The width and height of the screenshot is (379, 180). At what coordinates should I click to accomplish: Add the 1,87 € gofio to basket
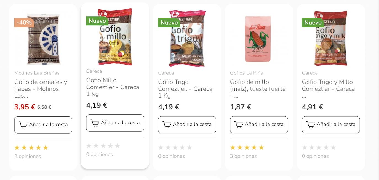[259, 125]
